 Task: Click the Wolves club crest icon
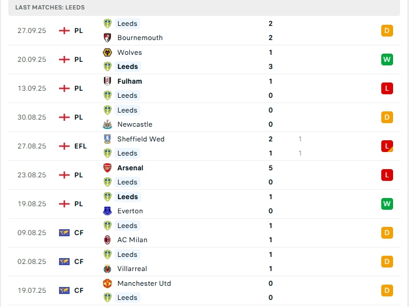tap(107, 52)
